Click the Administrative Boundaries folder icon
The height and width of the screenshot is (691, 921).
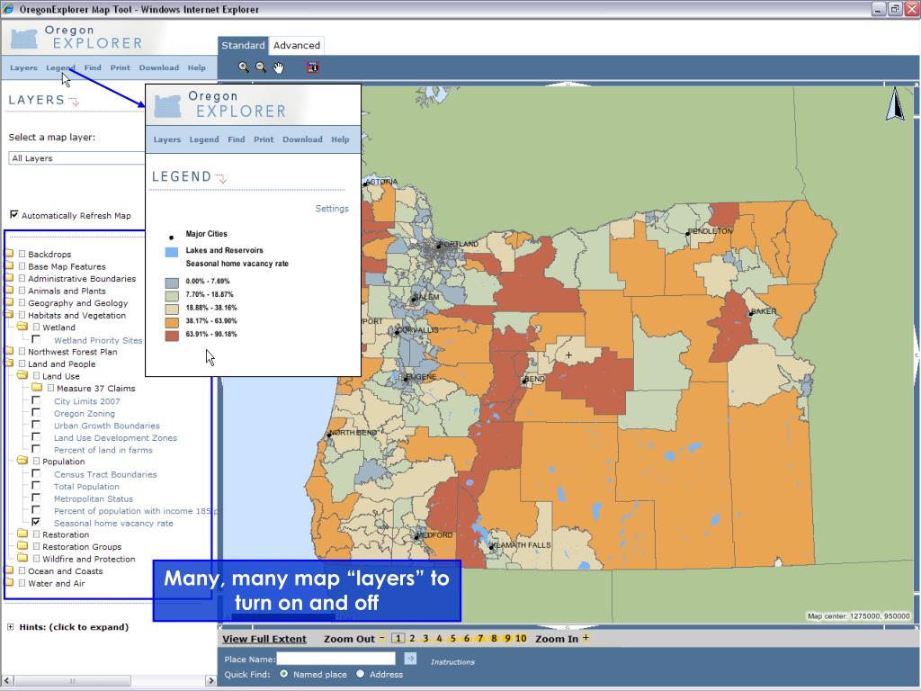click(9, 279)
